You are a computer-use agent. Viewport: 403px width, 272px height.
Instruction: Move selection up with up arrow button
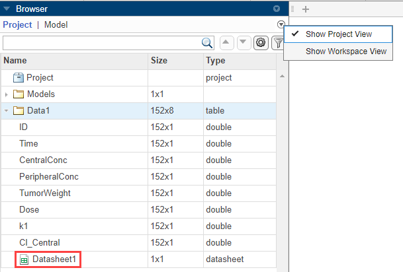(x=227, y=42)
